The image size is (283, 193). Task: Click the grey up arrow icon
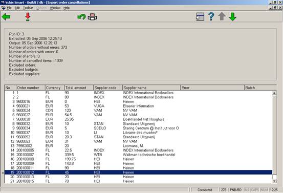click(222, 16)
